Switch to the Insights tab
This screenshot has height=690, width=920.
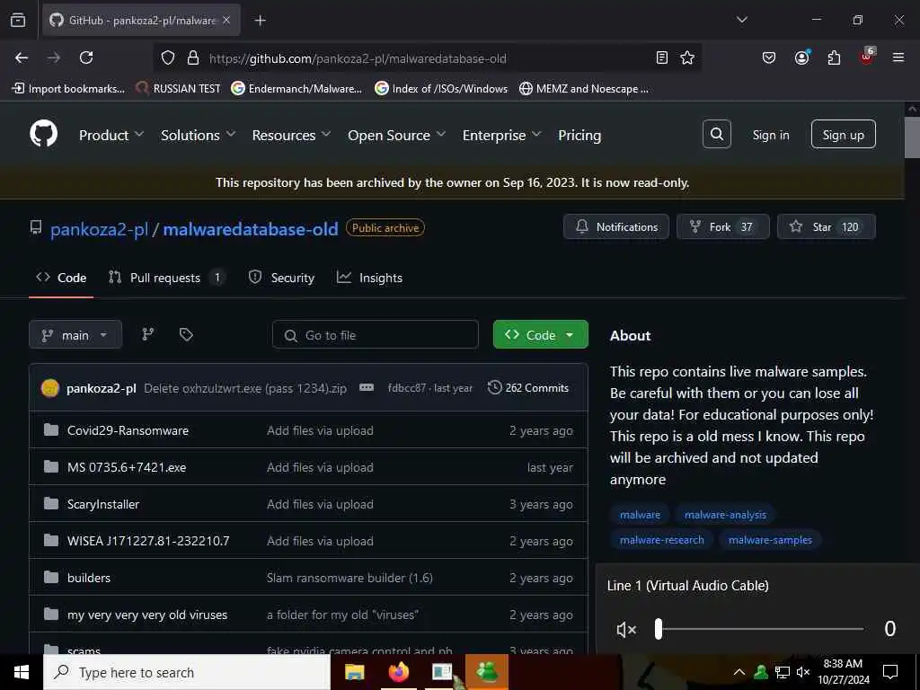(369, 278)
